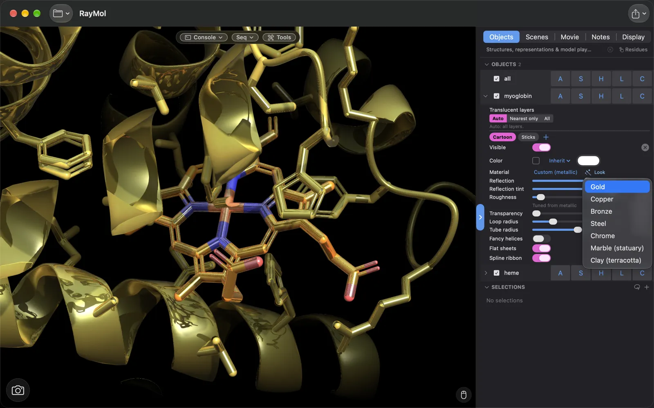This screenshot has height=408, width=654.
Task: Click the Residues filter icon
Action: (633, 49)
